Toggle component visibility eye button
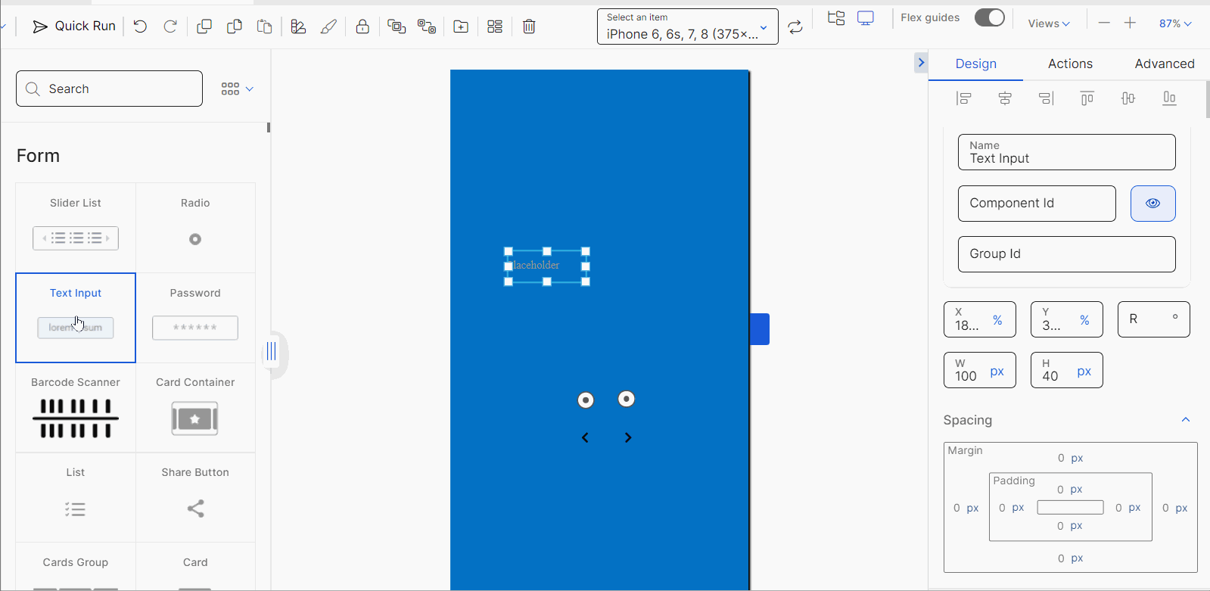Screen dimensions: 1210x591 point(1152,204)
